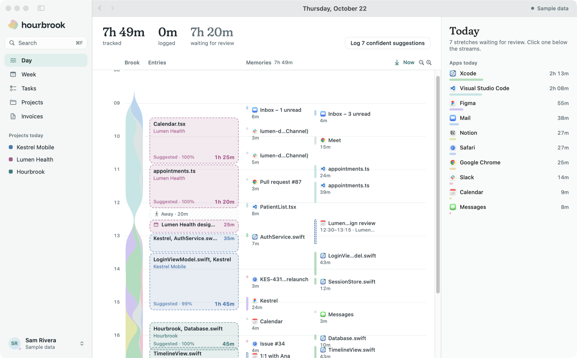Open the Notion app icon

pos(453,133)
